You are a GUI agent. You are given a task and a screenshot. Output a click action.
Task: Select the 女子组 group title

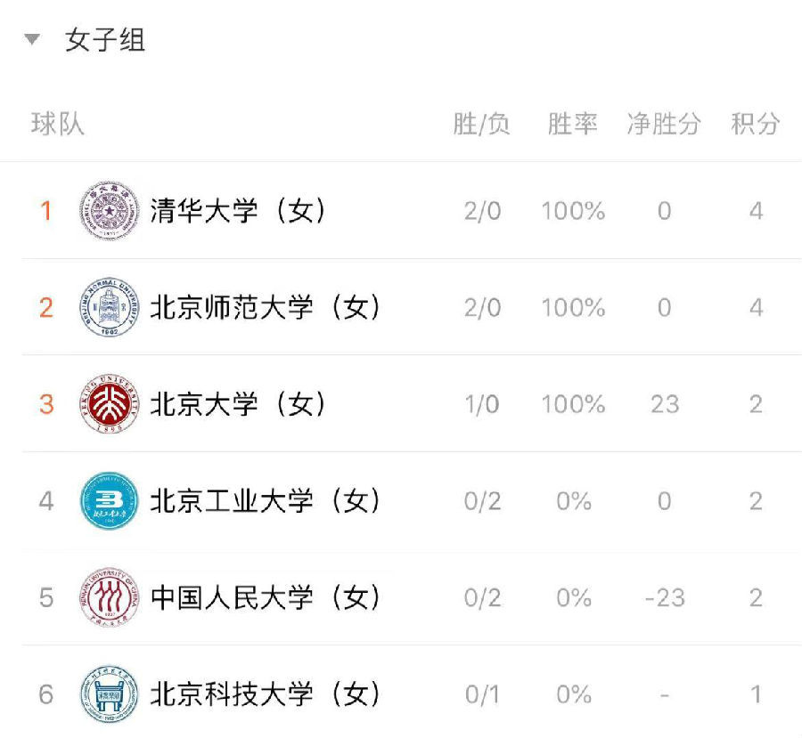105,40
